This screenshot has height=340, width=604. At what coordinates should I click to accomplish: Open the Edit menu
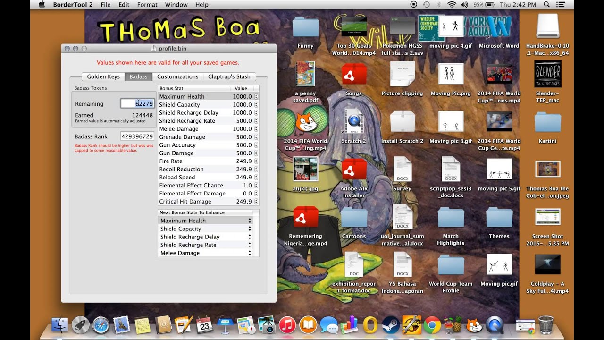pos(124,5)
